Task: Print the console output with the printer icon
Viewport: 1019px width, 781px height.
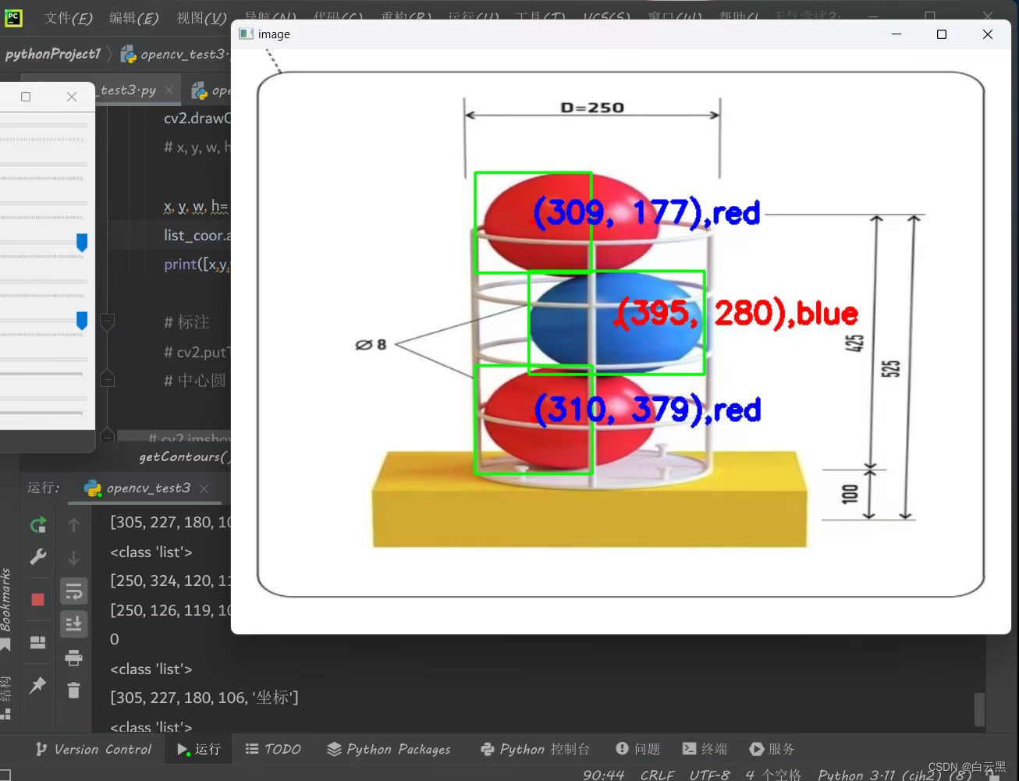Action: [74, 658]
